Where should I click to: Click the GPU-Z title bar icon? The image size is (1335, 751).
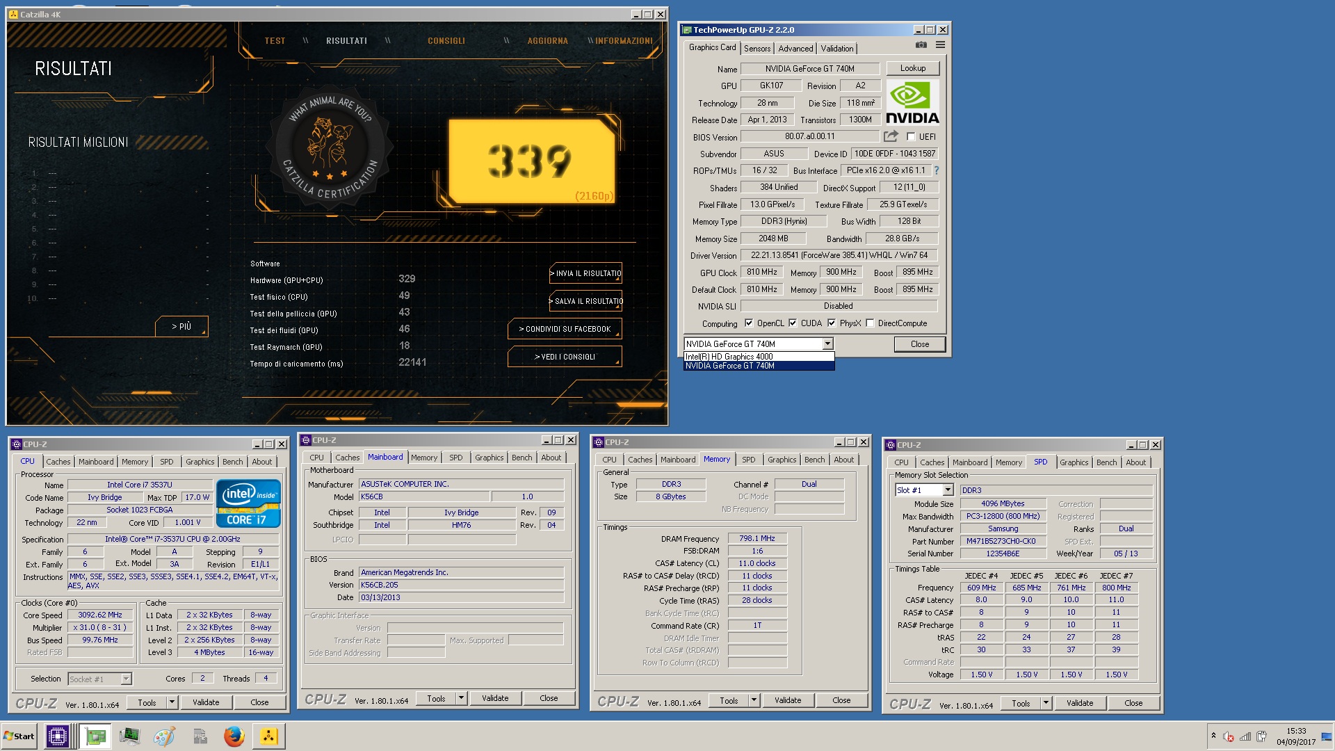(687, 30)
